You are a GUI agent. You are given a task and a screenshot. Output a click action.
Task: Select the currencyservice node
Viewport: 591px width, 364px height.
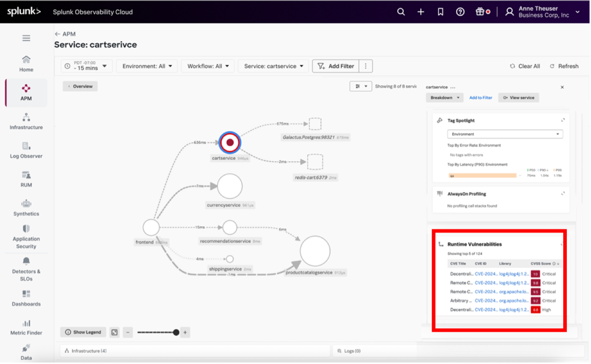coord(230,186)
